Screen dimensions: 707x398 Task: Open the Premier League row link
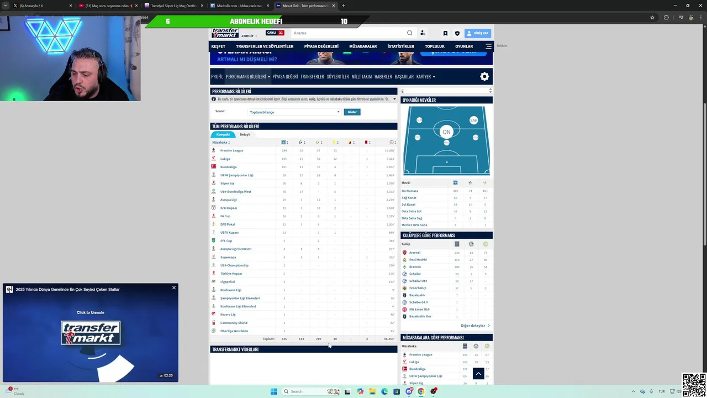(231, 150)
